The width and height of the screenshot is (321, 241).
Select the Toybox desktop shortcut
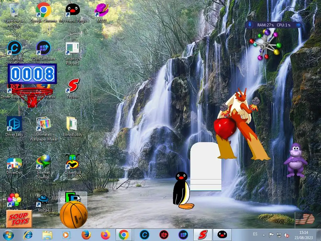pos(73,88)
